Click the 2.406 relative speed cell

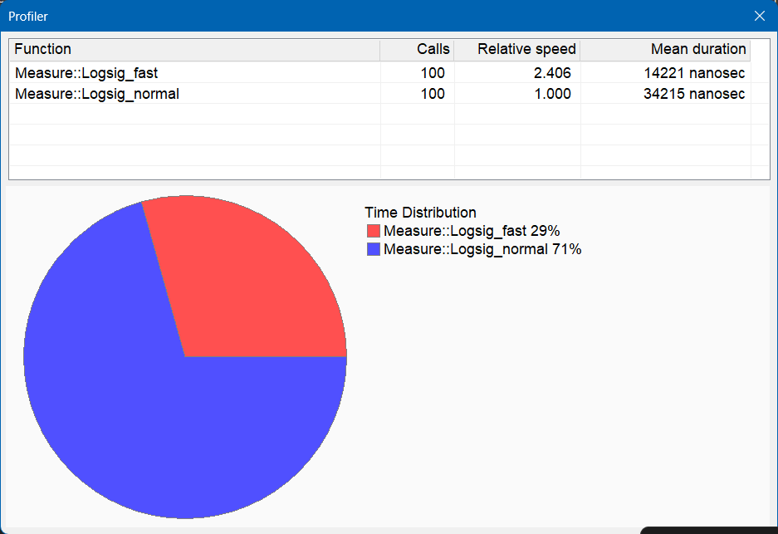pos(552,73)
